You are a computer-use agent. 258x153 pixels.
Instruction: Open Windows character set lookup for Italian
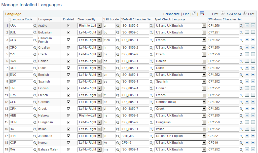tap(241, 129)
